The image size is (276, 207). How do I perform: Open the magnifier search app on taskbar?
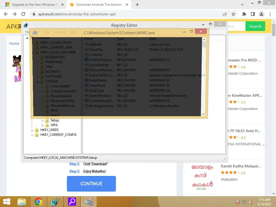[x=72, y=202]
